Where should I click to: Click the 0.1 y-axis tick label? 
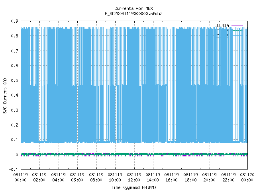coord(14,140)
